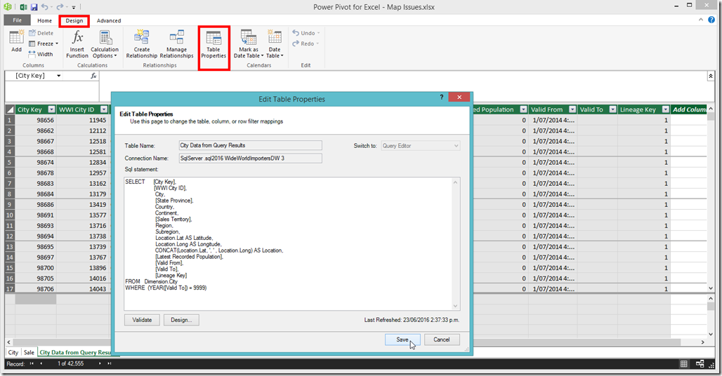Go to next record navigation button
Viewport: 722px width, 376px height.
tap(100, 363)
